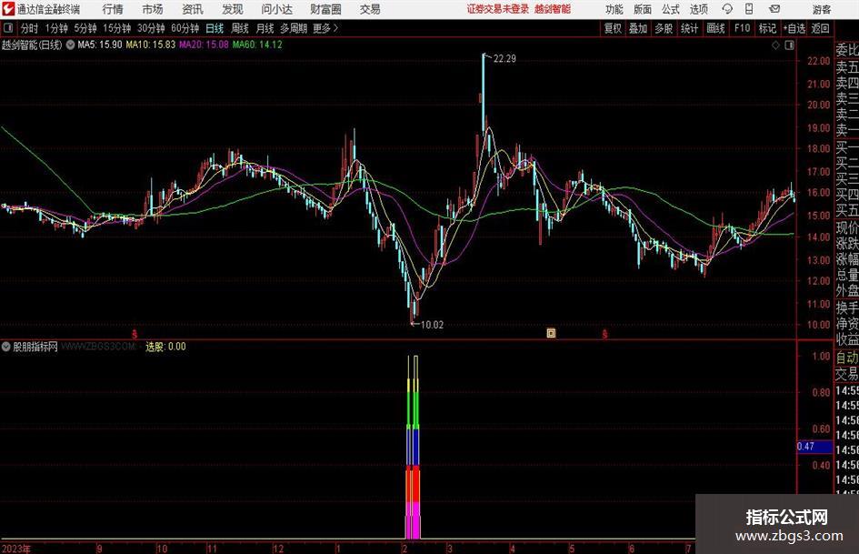Select the 5分钟 period tab
The height and width of the screenshot is (554, 859).
[x=85, y=28]
